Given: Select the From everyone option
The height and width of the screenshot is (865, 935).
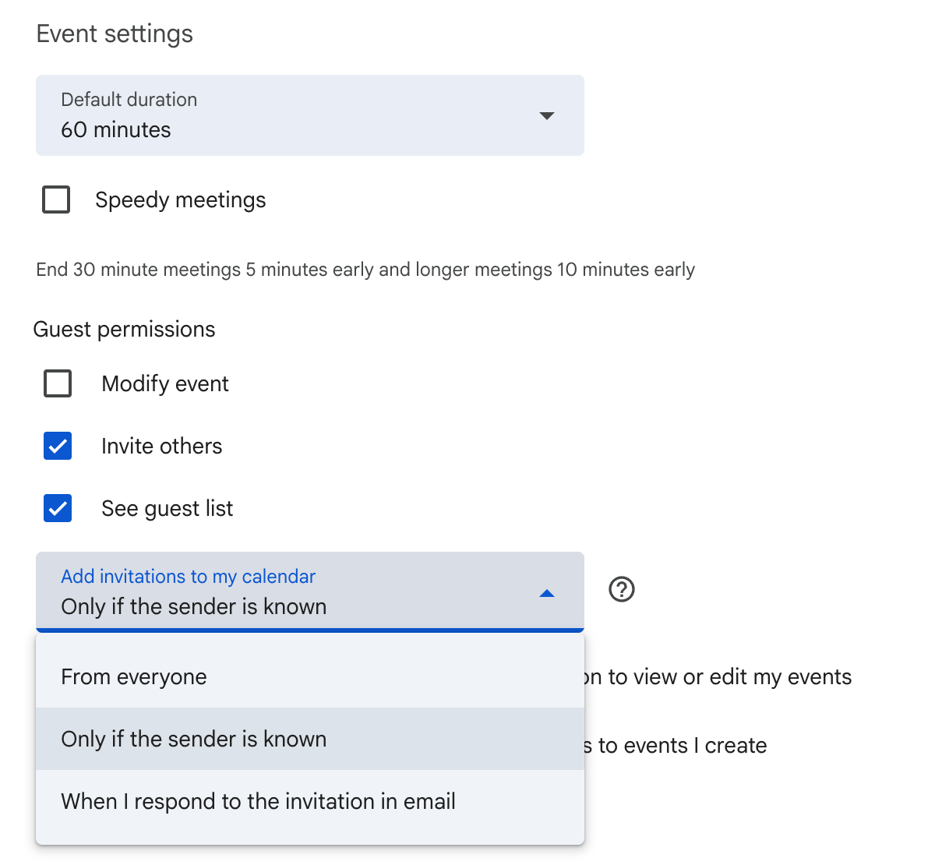Looking at the screenshot, I should pyautogui.click(x=310, y=676).
